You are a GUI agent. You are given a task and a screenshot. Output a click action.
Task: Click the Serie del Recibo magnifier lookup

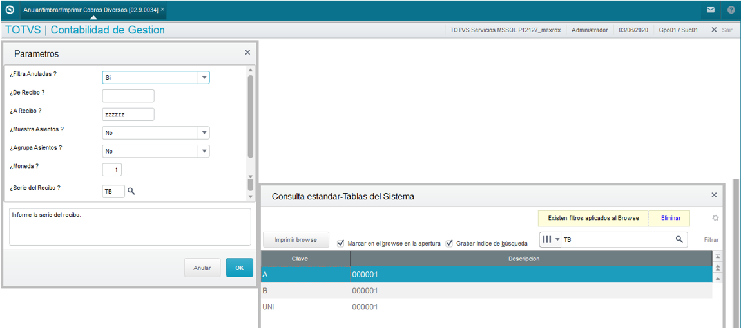pos(131,191)
